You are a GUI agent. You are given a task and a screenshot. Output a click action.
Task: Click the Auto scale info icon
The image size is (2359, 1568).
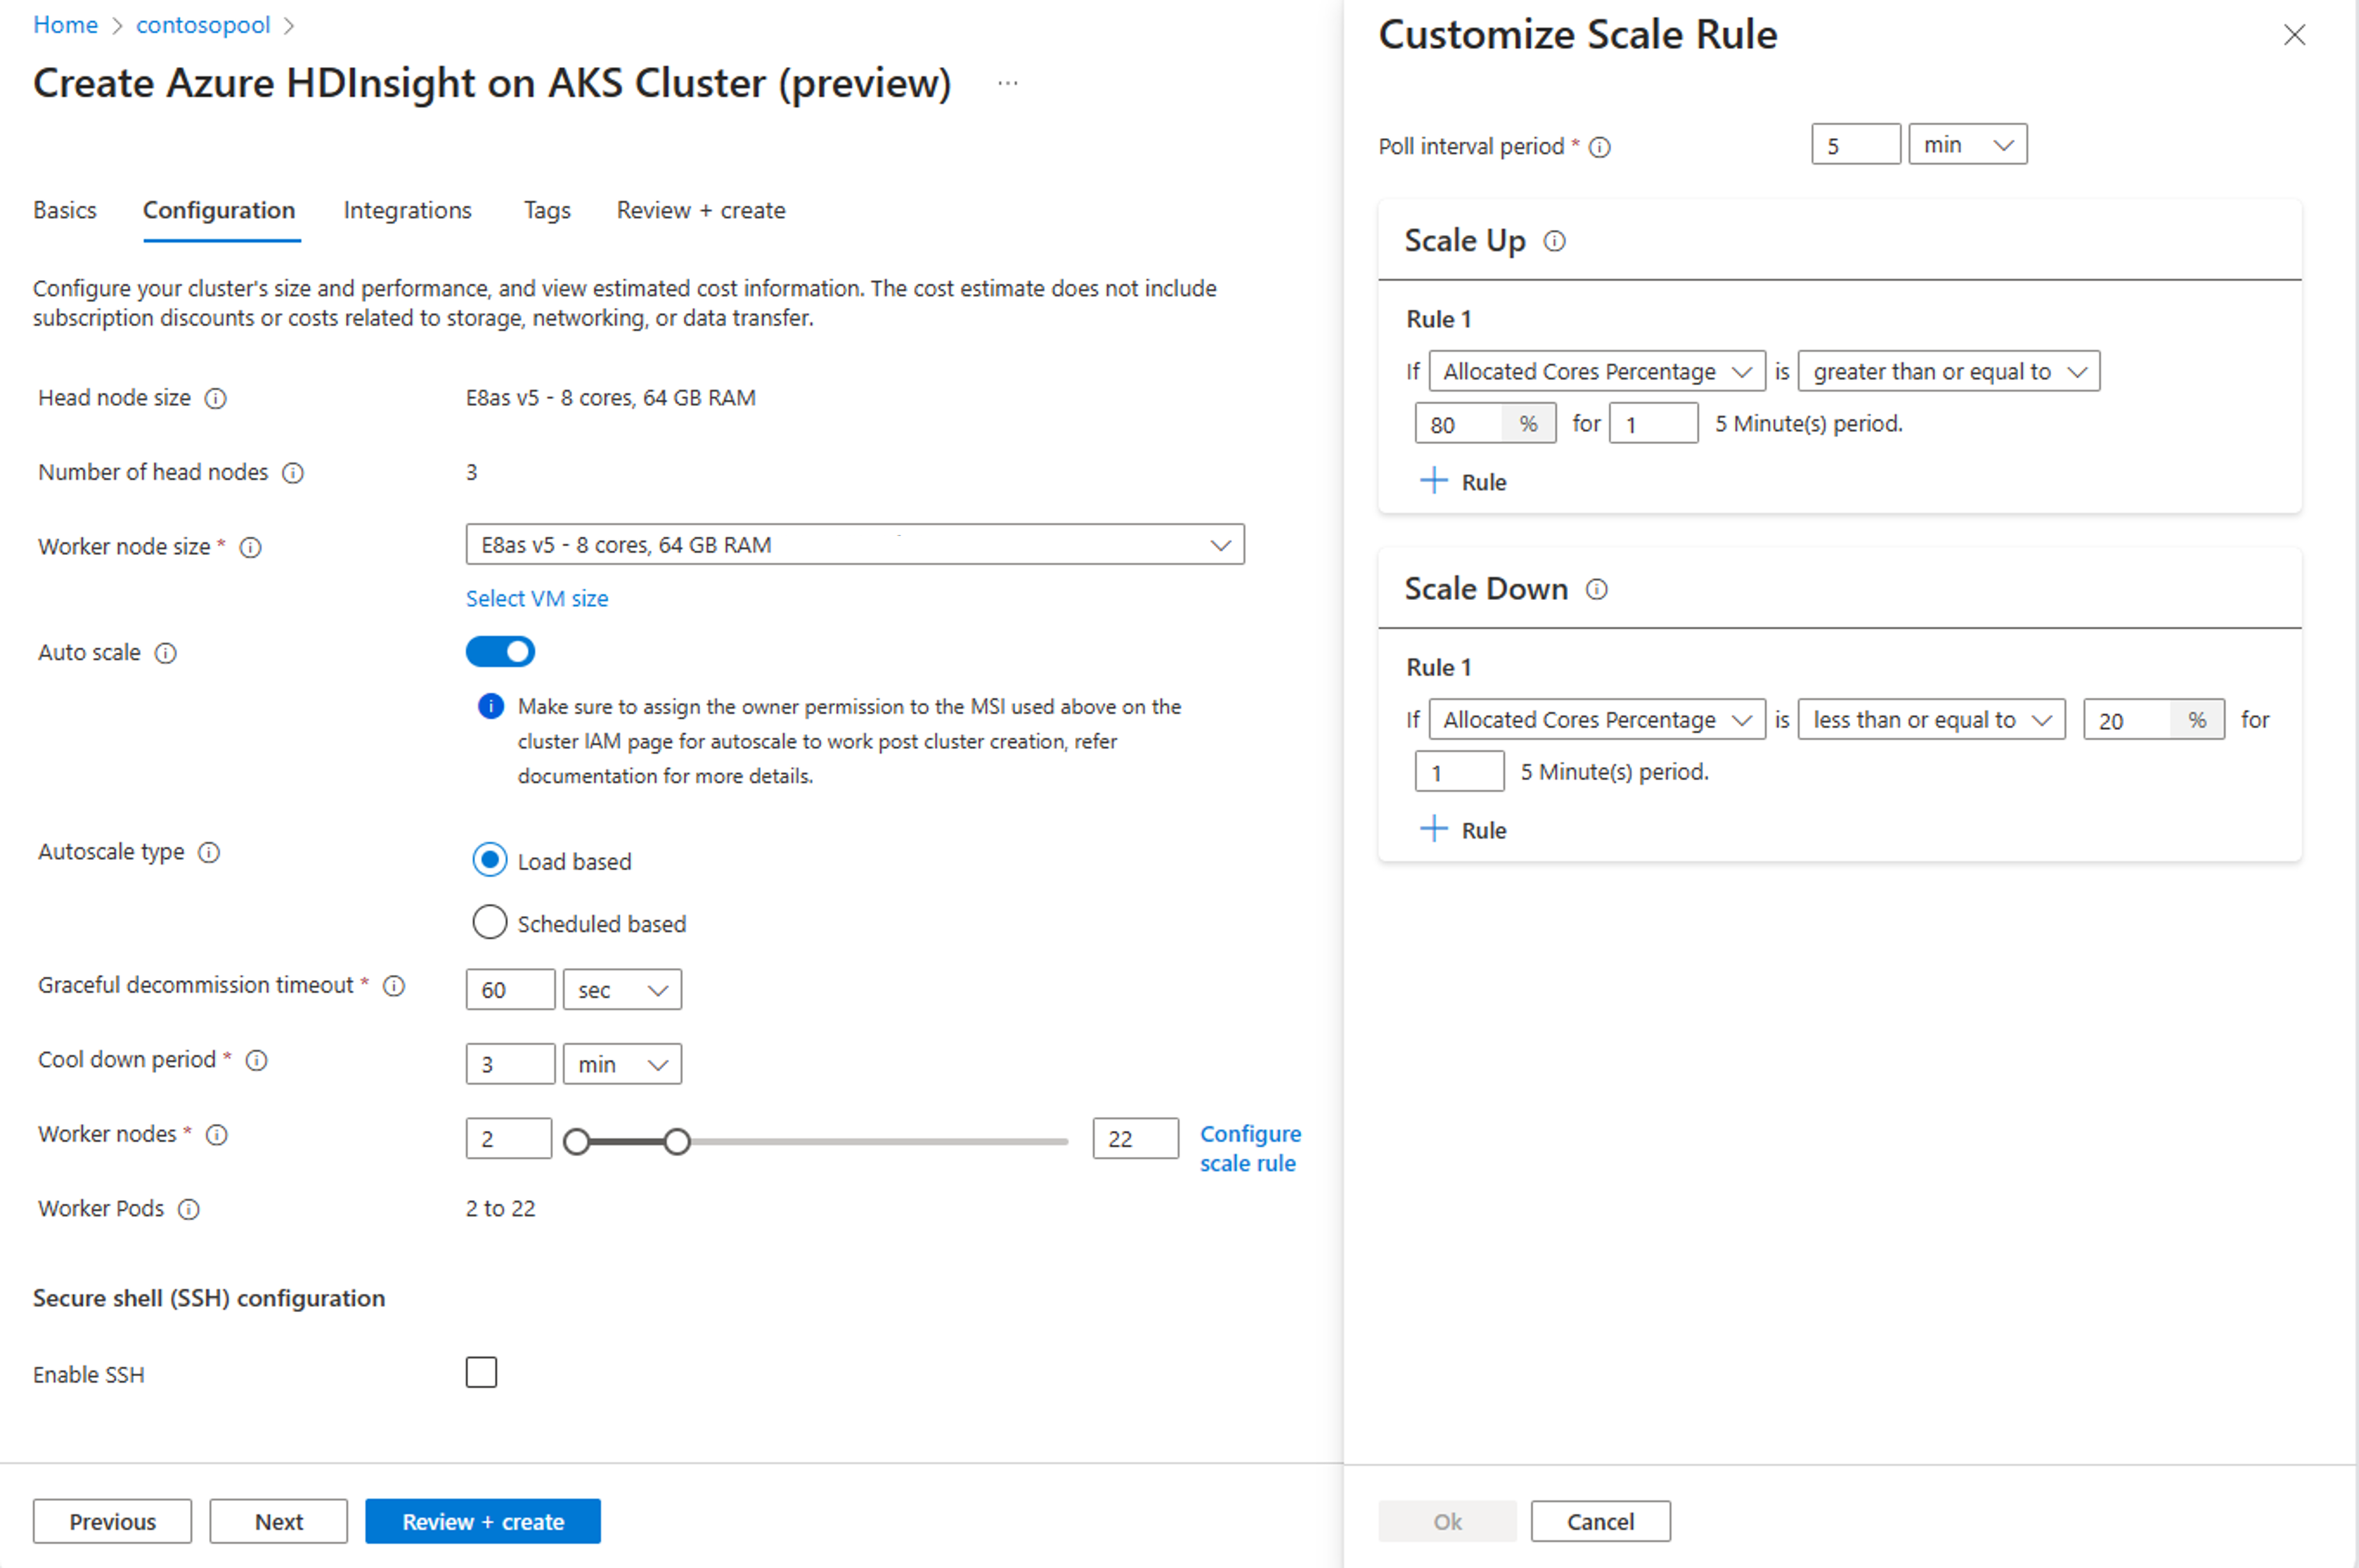point(166,653)
